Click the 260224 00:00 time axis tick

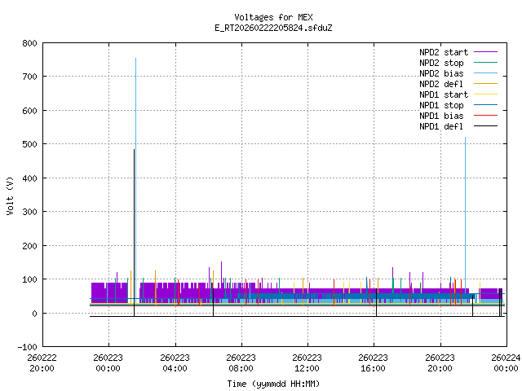pyautogui.click(x=506, y=362)
